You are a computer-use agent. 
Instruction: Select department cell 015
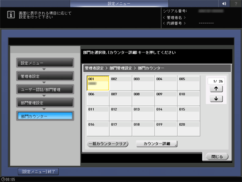[x=189, y=114]
